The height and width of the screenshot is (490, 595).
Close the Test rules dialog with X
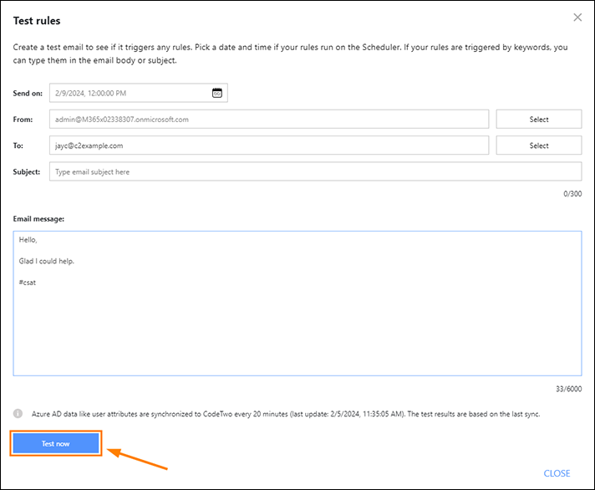pyautogui.click(x=577, y=18)
